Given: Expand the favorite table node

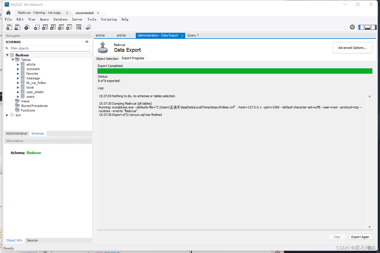Looking at the screenshot, I should click(18, 74).
